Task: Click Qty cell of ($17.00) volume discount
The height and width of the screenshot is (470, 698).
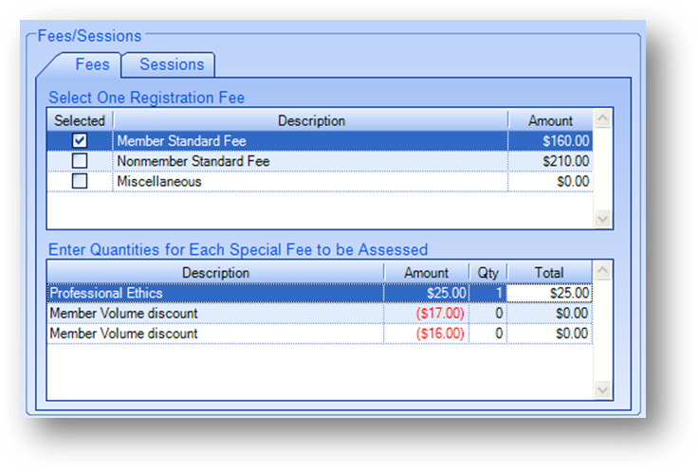Action: pyautogui.click(x=487, y=314)
